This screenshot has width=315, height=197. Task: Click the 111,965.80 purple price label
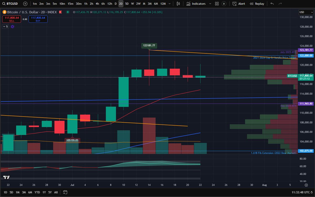click(306, 104)
